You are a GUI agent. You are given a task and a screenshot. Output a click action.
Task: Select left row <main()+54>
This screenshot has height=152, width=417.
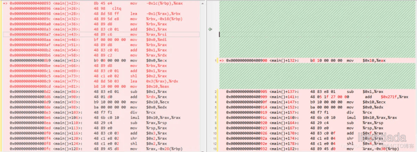coord(101,50)
